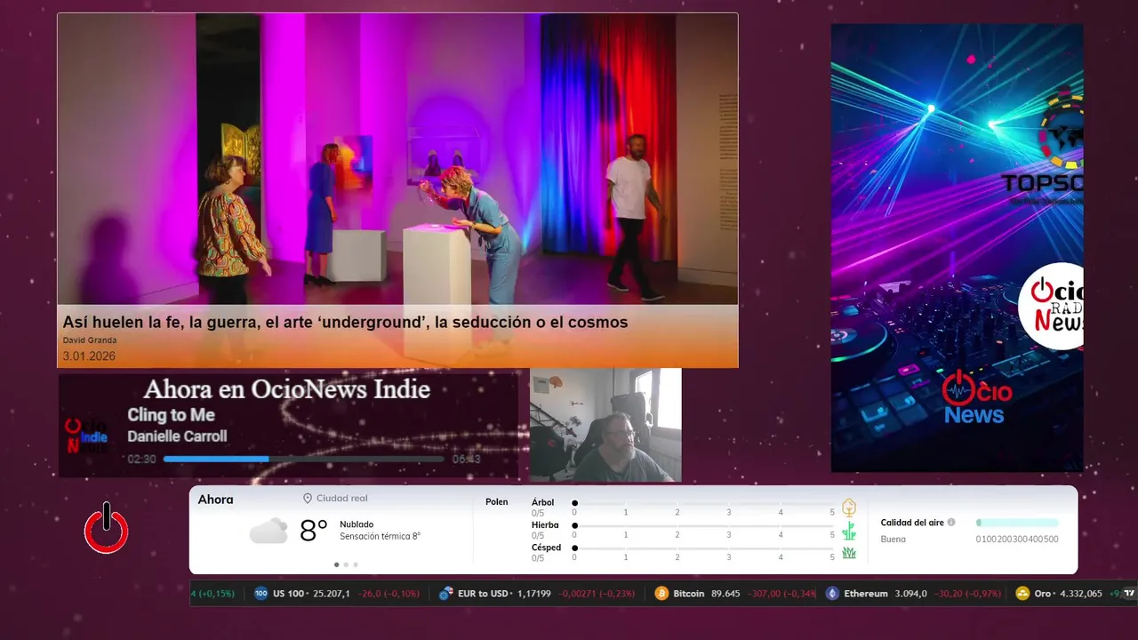
Task: Click the OcioNews Indie station logo
Action: tap(87, 436)
